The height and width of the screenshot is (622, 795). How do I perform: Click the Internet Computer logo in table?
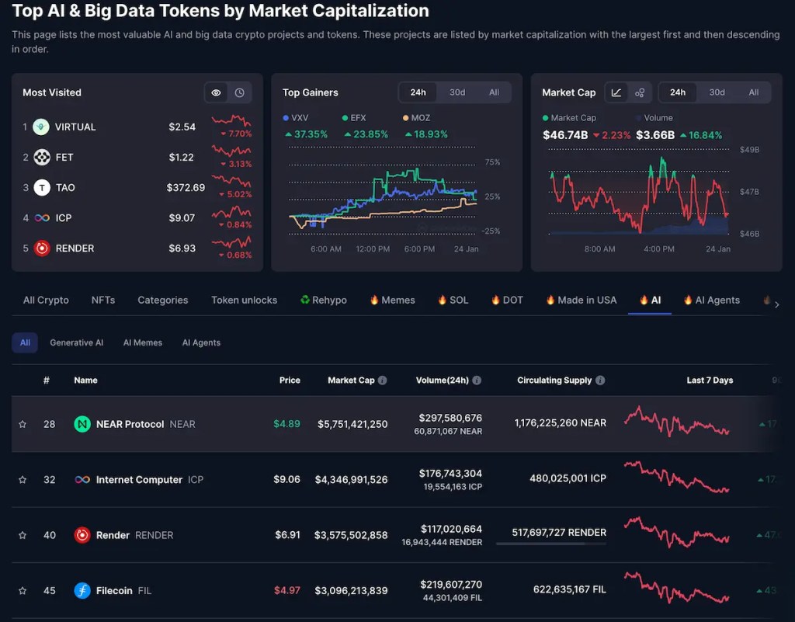point(82,480)
